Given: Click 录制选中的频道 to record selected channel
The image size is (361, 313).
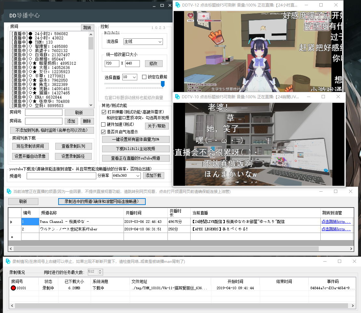Looking at the screenshot, I should [x=101, y=201].
